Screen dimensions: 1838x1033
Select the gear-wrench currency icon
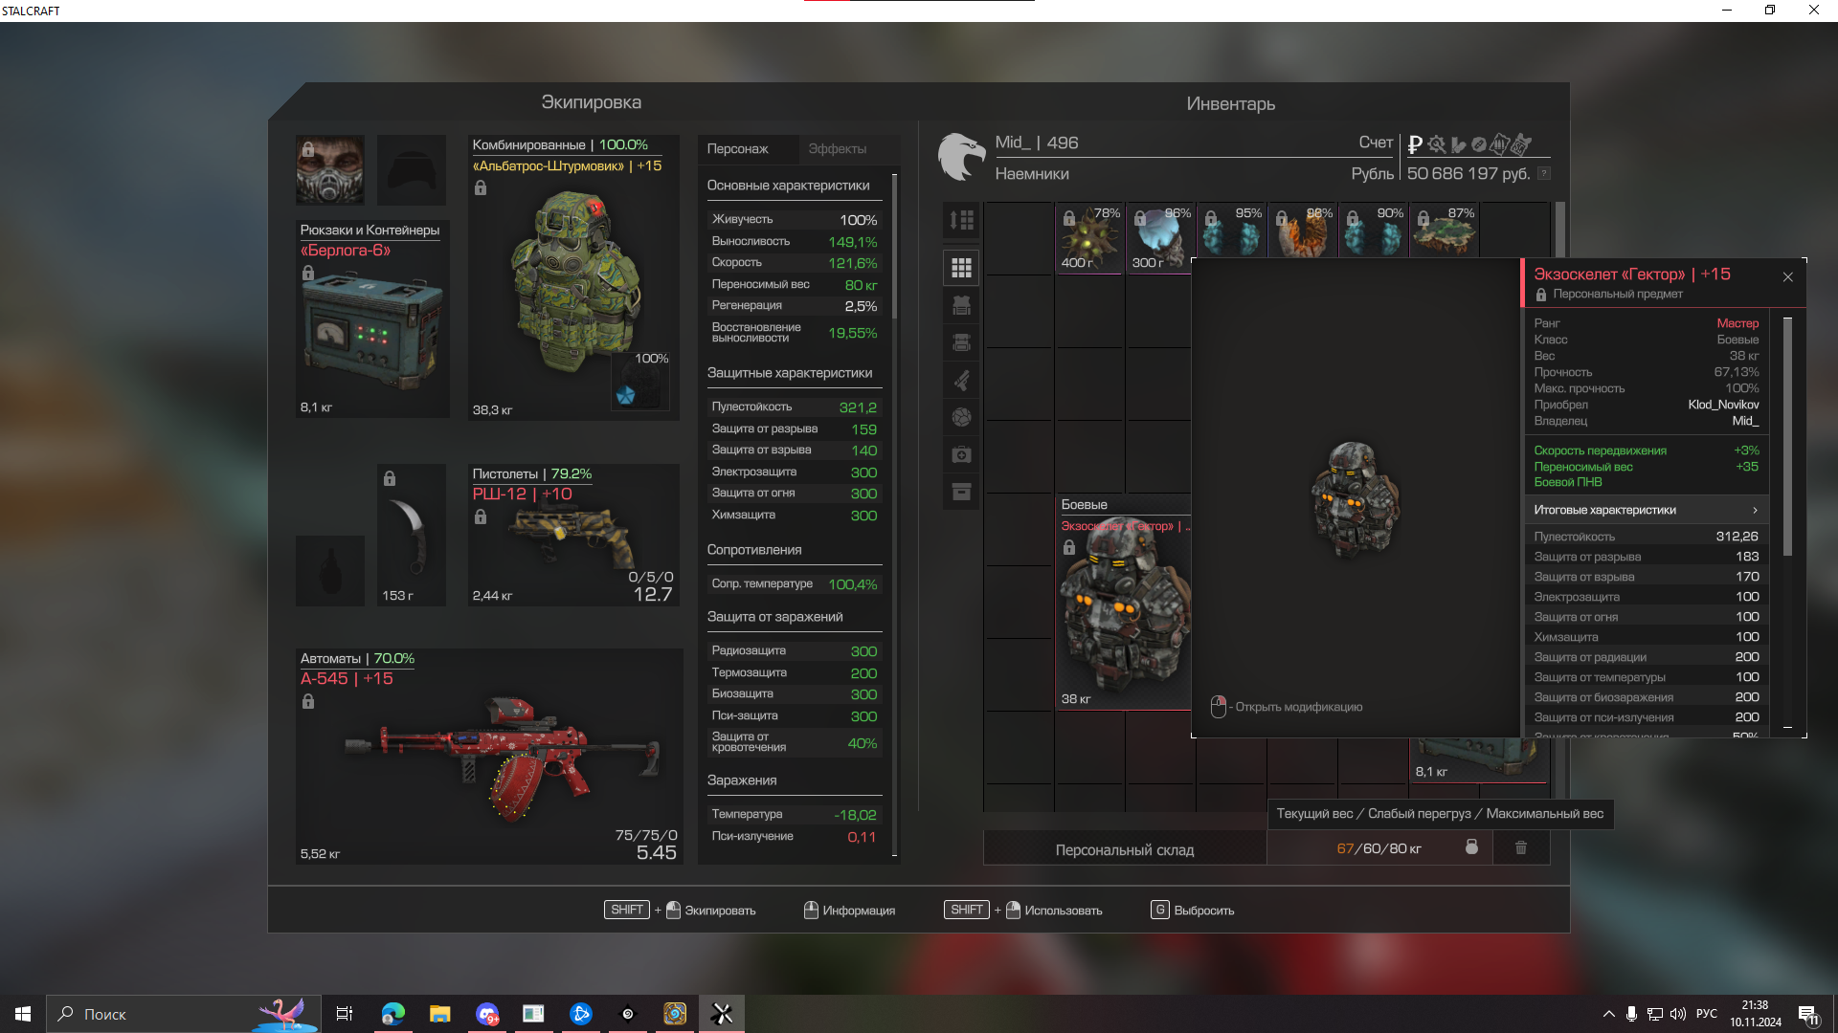click(x=1436, y=144)
